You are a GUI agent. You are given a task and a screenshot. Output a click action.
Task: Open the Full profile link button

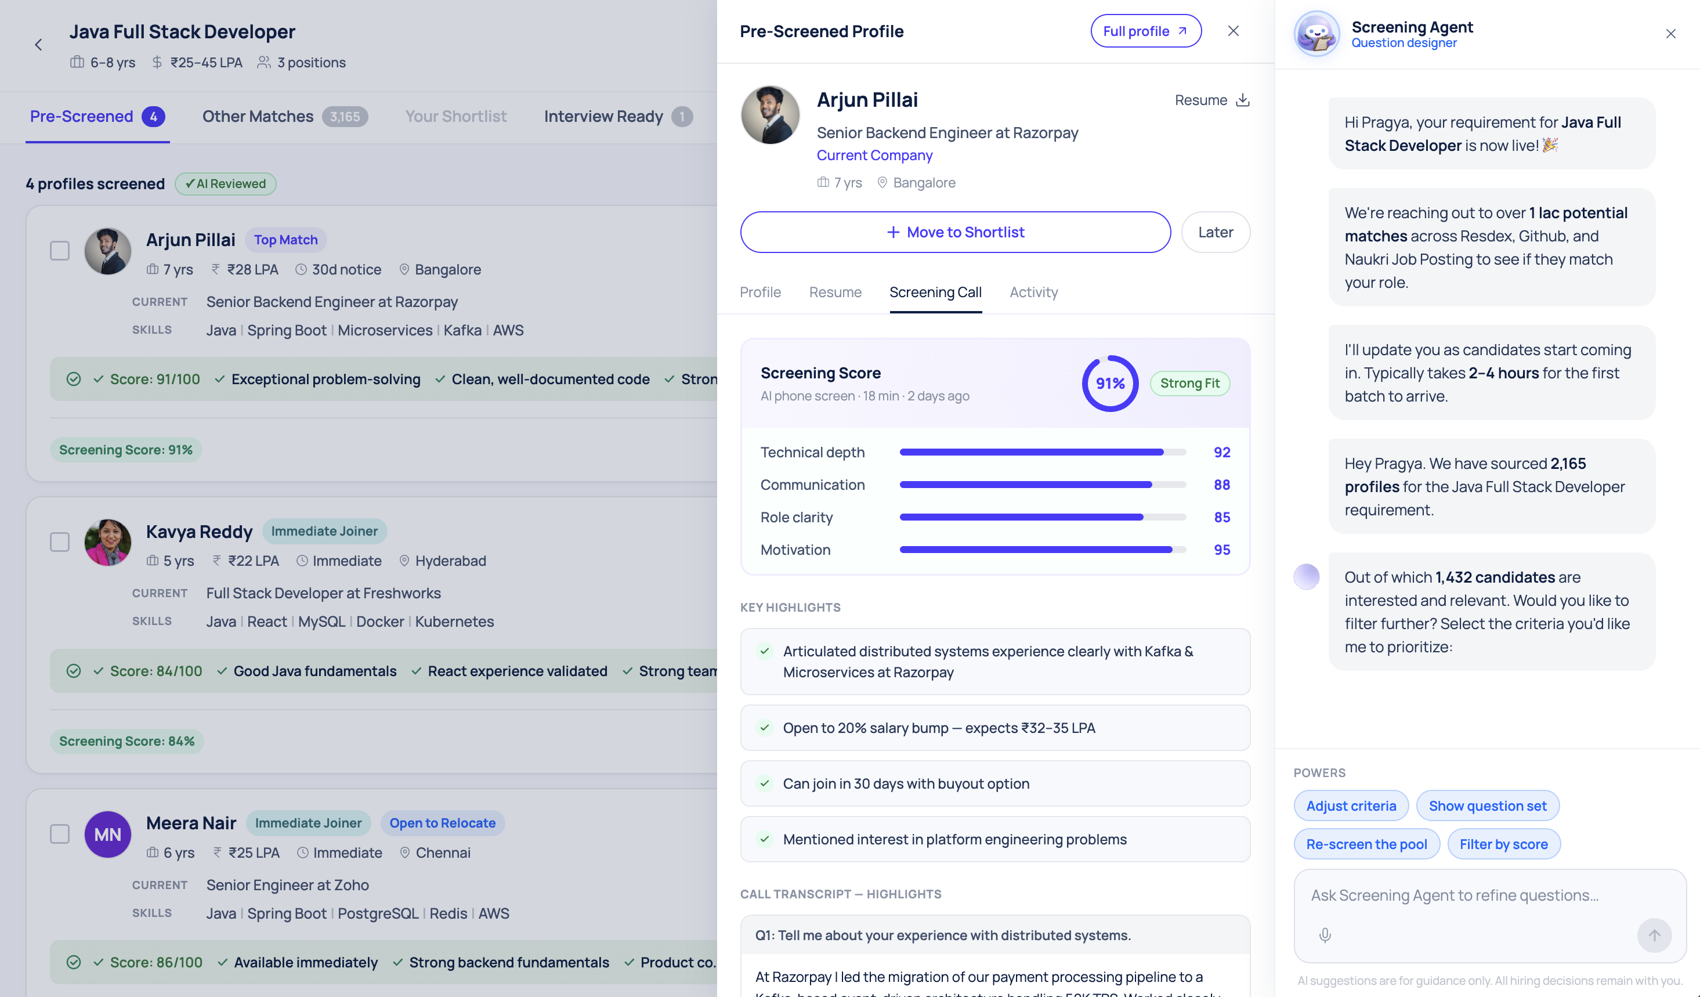pos(1145,31)
